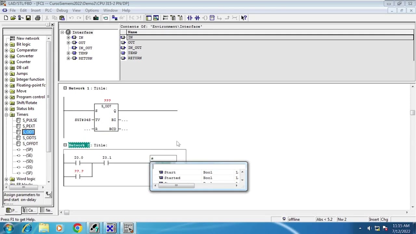
Task: Switch to the Call structure tab
Action: pos(29,210)
